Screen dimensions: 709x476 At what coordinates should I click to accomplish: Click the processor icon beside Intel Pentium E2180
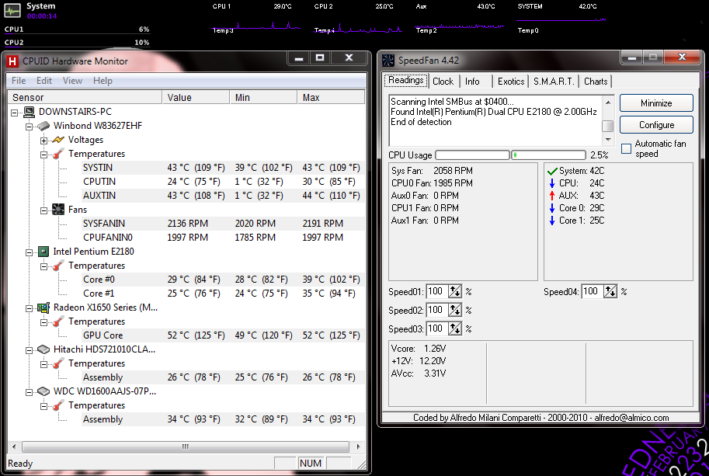[43, 252]
